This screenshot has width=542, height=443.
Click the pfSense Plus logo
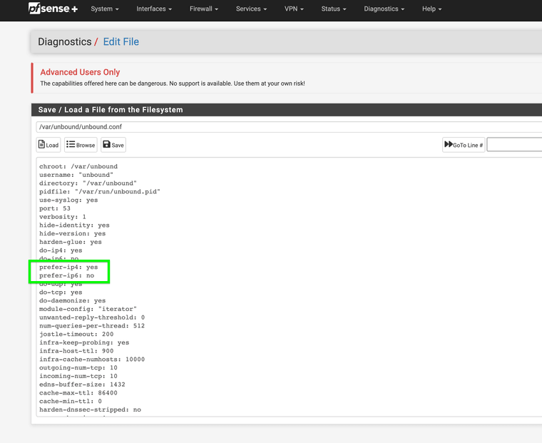(53, 9)
